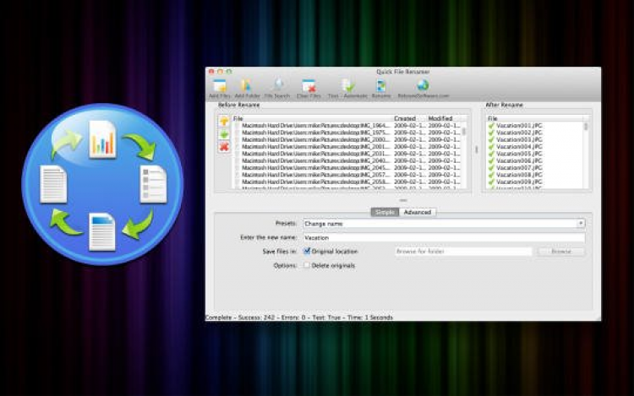Enable the Delete originals checkbox
Viewport: 634px width, 396px height.
(x=307, y=265)
